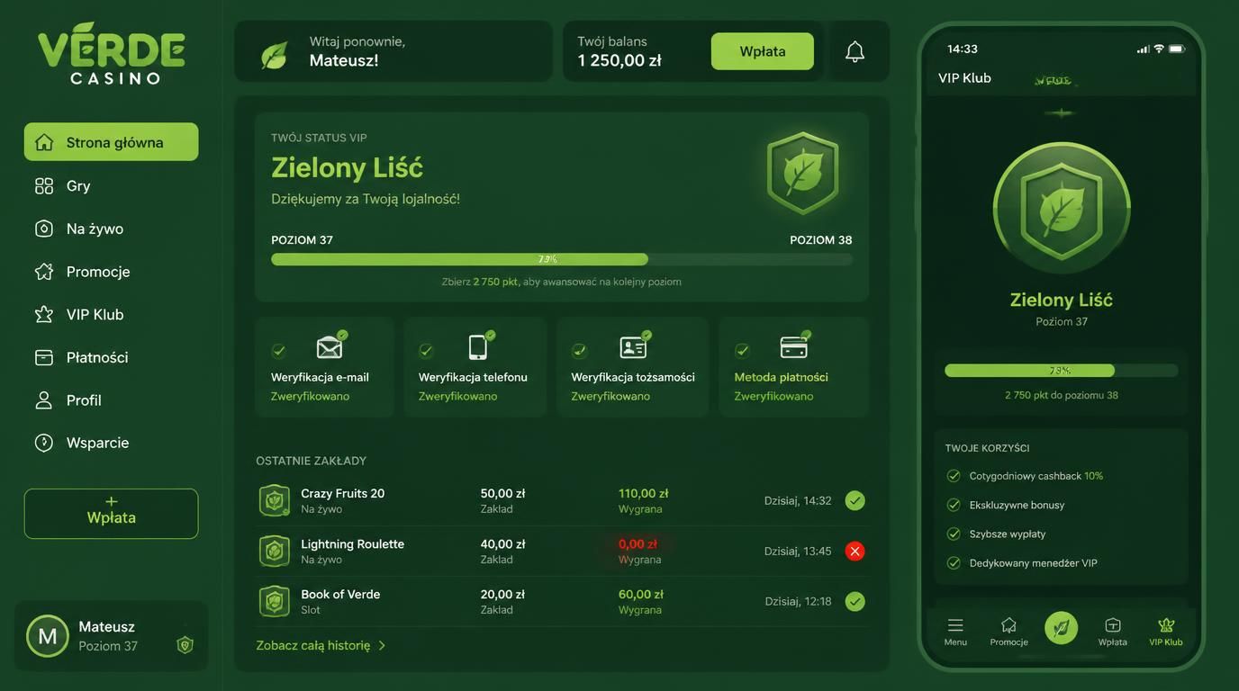The width and height of the screenshot is (1239, 691).
Task: Click the Crazy Fruits 20 game icon
Action: coord(274,500)
